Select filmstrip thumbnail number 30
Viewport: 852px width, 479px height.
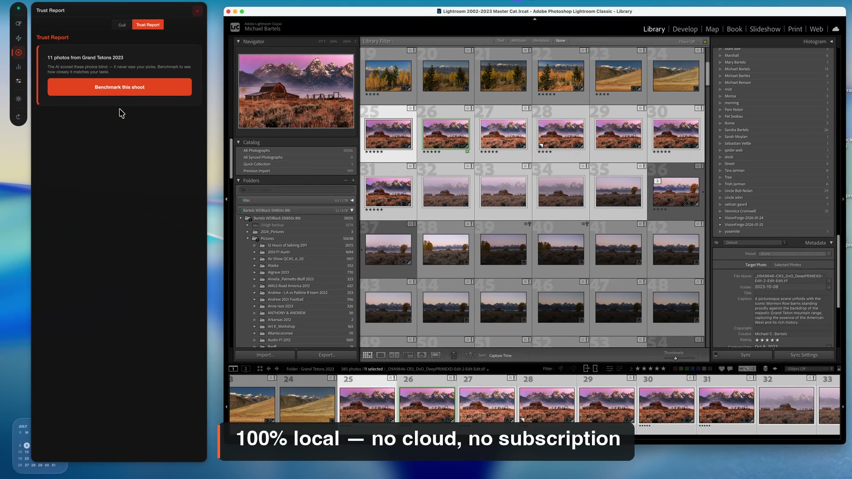click(x=667, y=405)
